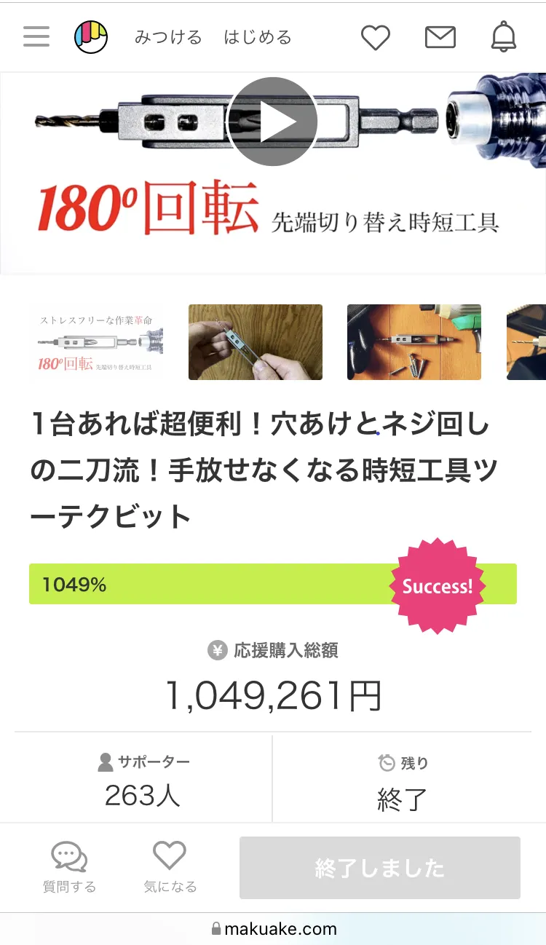Select thumbnail of hands holding the bit
Image resolution: width=546 pixels, height=945 pixels.
[x=255, y=342]
